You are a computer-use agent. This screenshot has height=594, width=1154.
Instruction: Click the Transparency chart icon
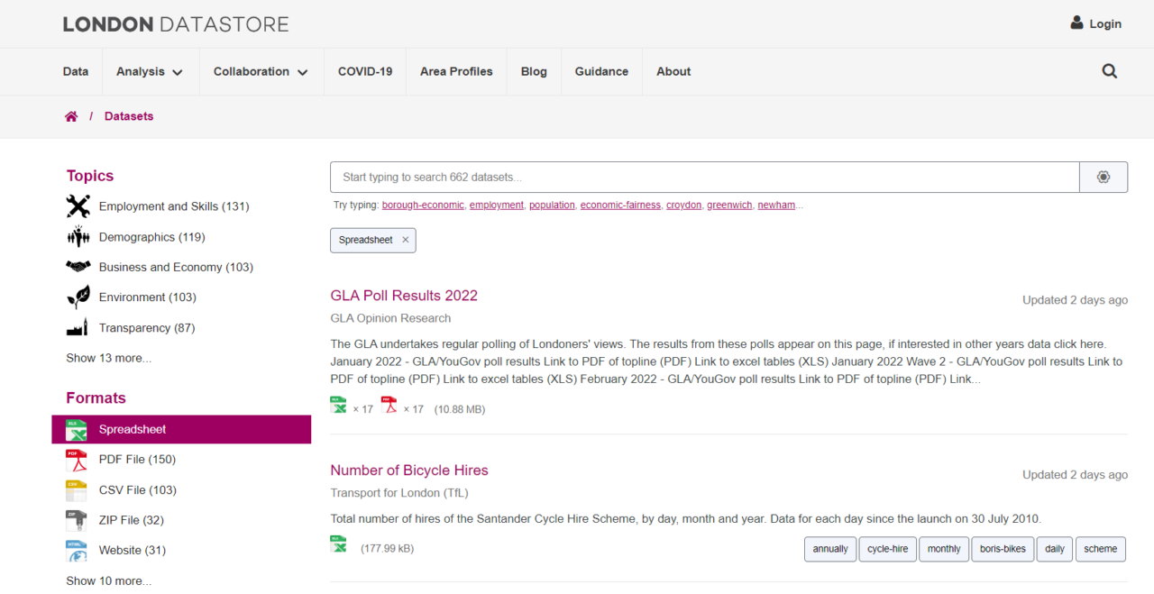click(78, 327)
